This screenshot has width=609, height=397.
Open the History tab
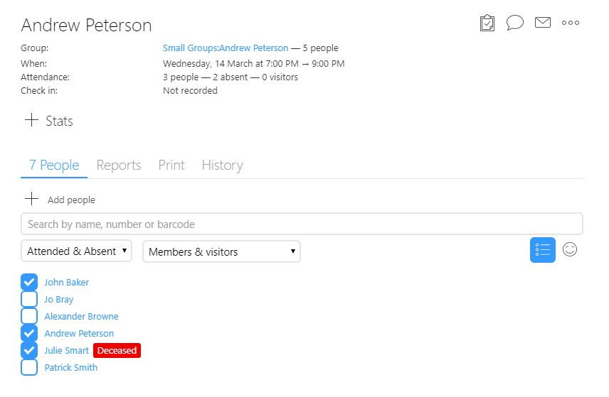222,165
